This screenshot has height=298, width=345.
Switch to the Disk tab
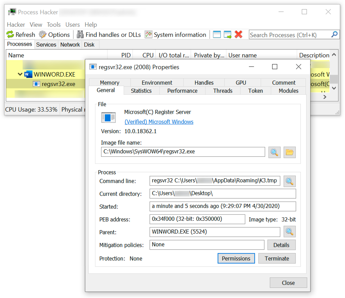(x=89, y=45)
